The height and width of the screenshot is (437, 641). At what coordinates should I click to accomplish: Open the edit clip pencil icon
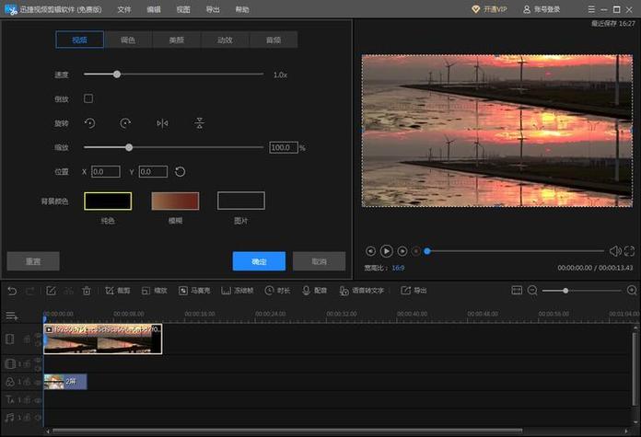[51, 291]
